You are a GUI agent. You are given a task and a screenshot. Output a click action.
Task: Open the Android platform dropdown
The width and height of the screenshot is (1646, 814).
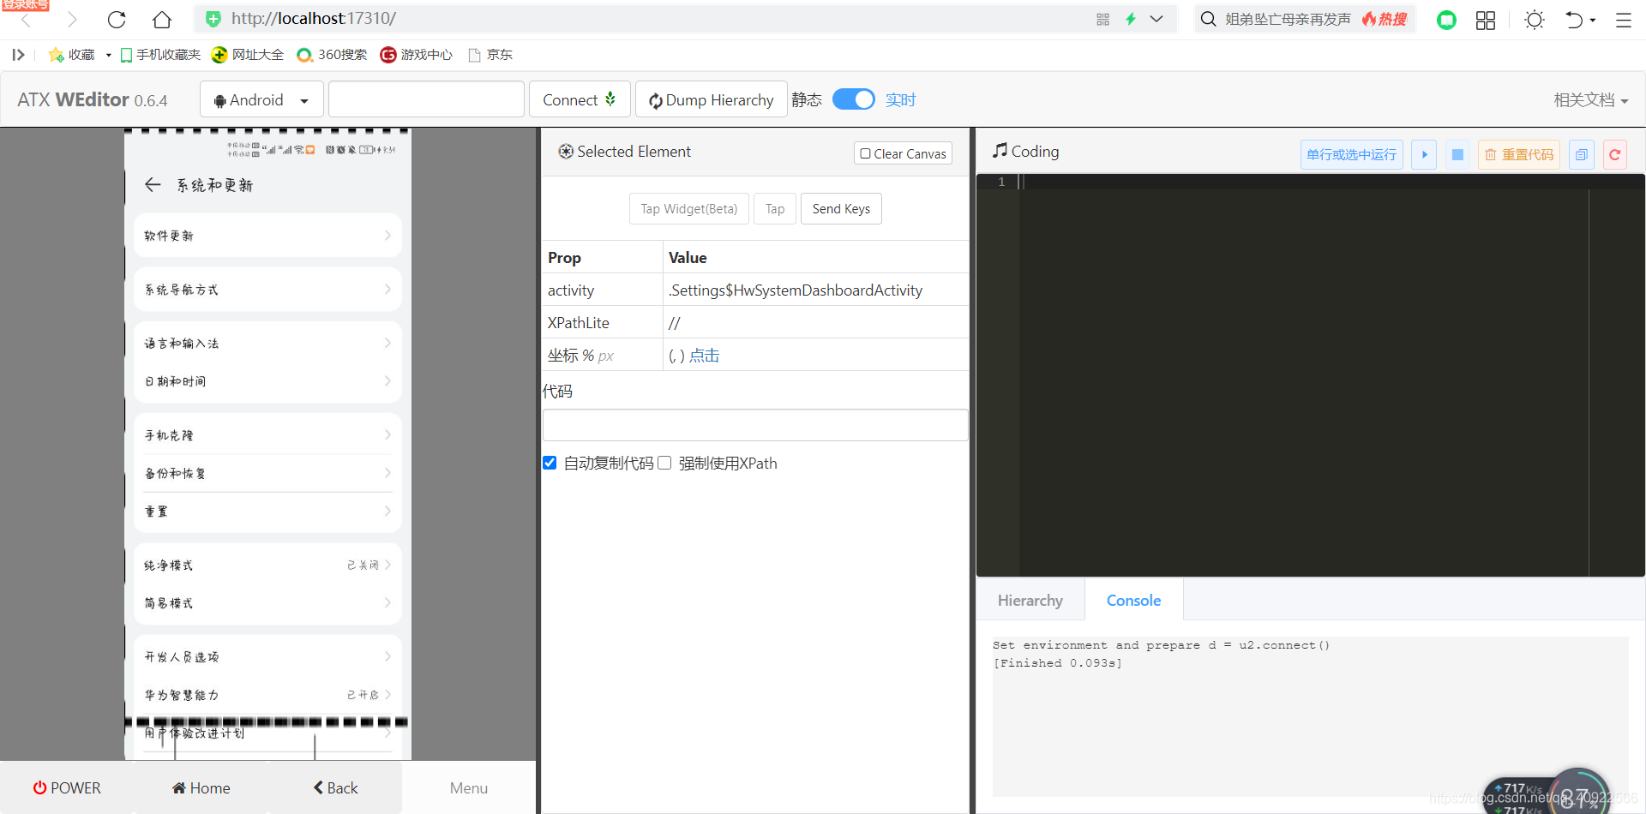pos(261,99)
